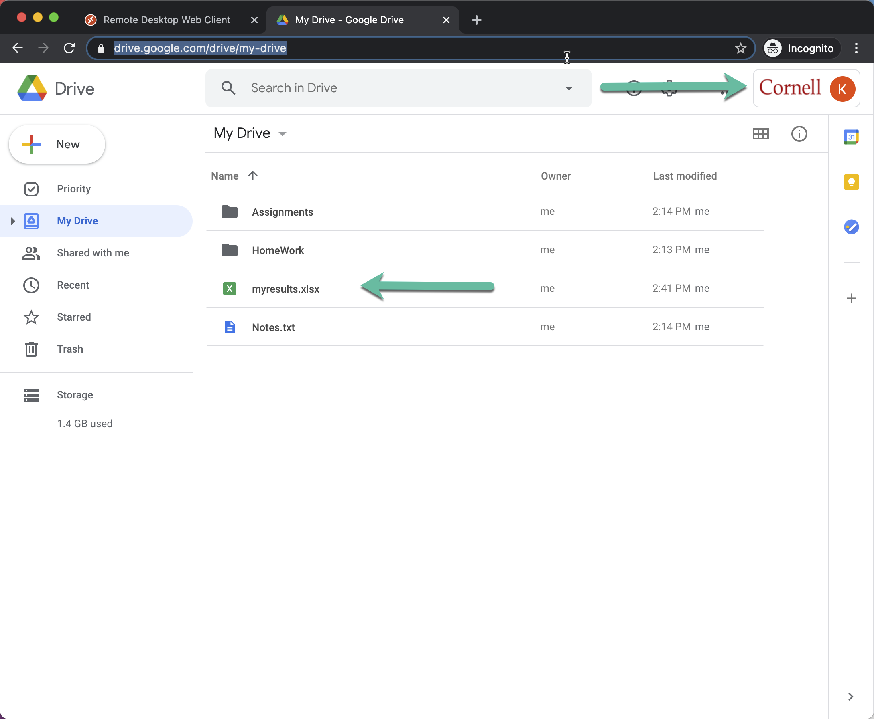Click the Shared with me people icon
The height and width of the screenshot is (719, 874).
[x=31, y=253]
